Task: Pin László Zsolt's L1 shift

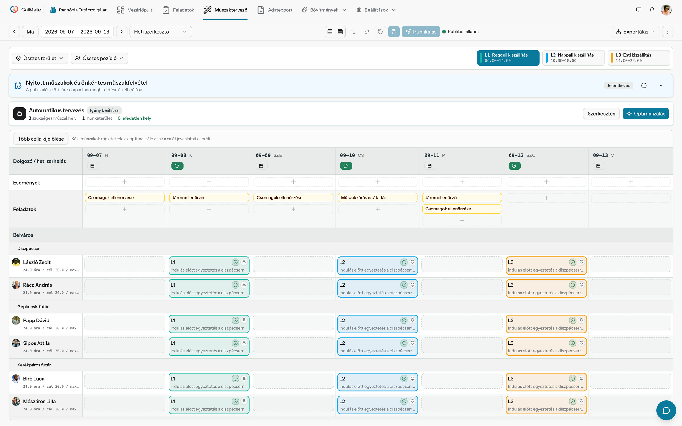Action: point(244,262)
